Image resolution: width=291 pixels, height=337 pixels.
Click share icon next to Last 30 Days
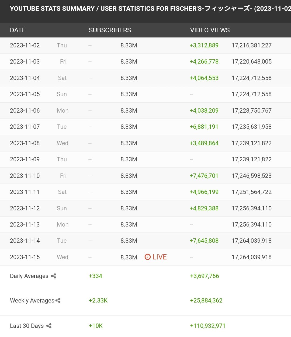[49, 326]
